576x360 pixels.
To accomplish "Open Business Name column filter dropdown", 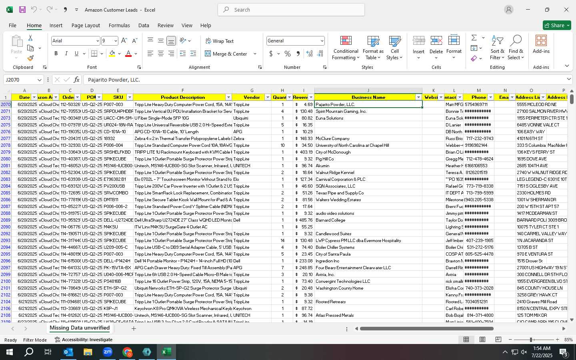I will pos(418,97).
